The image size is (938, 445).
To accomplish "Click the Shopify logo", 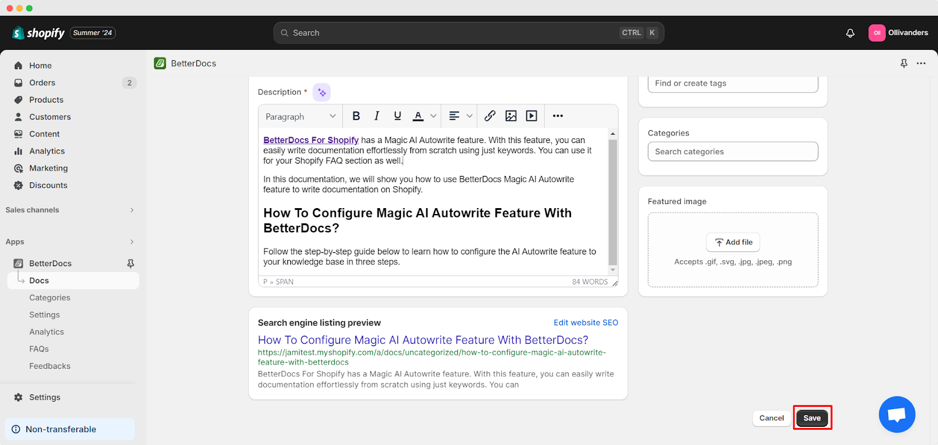I will point(38,33).
